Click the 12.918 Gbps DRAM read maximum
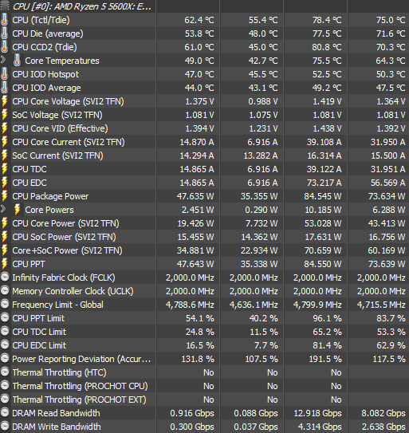 coord(317,413)
